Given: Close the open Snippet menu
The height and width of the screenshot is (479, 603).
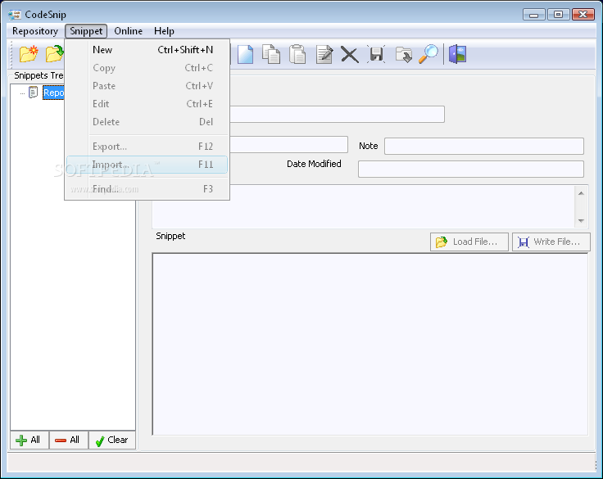Looking at the screenshot, I should click(86, 31).
